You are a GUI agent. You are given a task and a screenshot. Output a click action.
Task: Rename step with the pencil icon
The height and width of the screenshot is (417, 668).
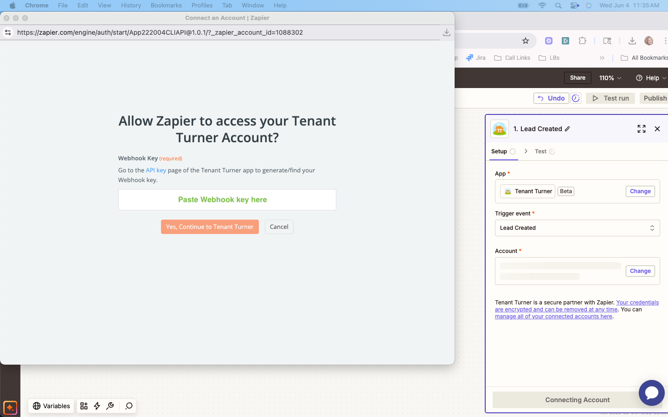coord(567,129)
